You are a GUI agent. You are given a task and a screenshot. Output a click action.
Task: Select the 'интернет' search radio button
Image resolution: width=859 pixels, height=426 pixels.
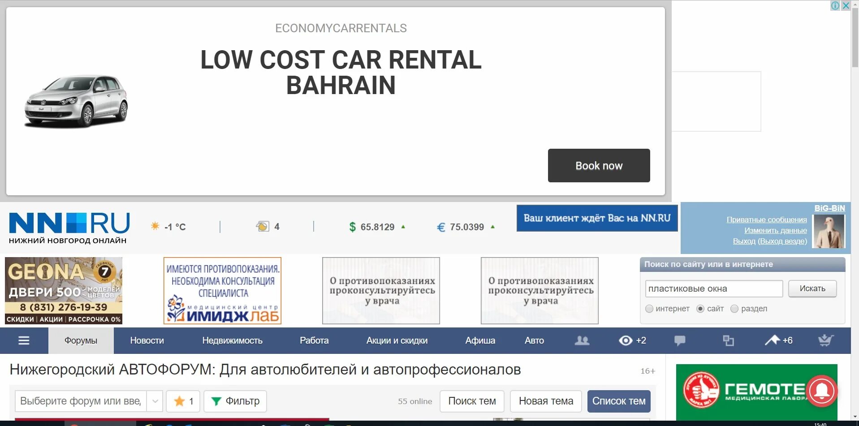tap(649, 309)
